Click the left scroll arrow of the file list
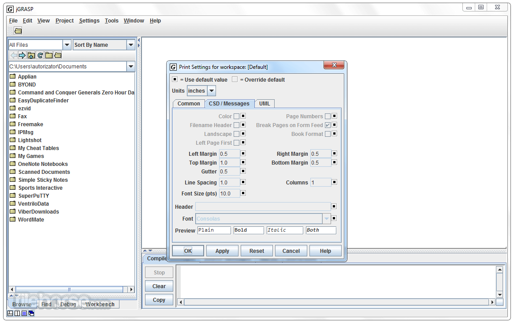 pos(12,289)
